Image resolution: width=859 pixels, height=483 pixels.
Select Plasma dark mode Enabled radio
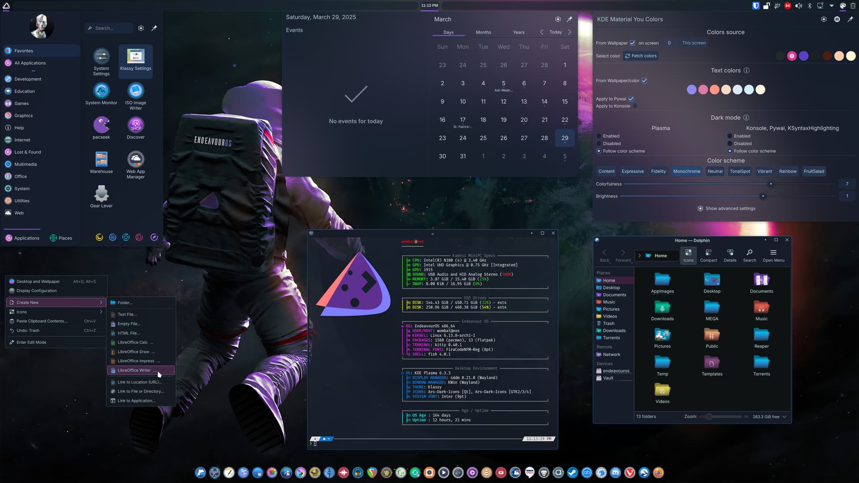599,136
